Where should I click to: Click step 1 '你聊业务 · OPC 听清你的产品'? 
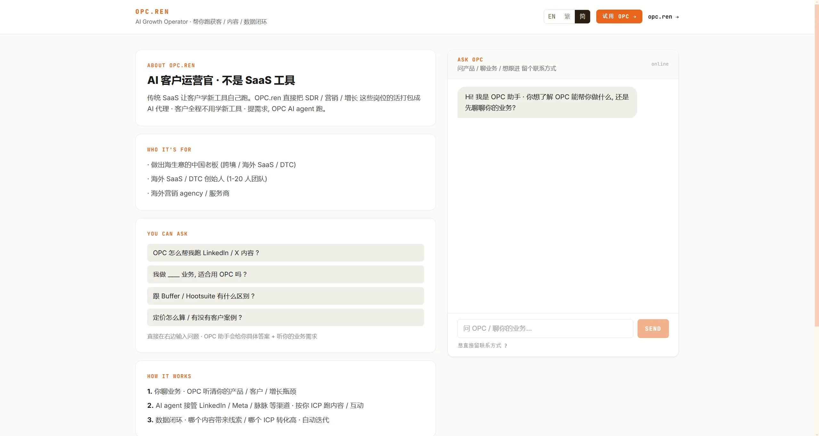pos(222,392)
